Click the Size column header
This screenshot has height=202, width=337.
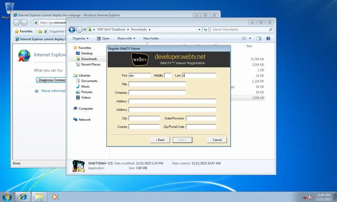tap(249, 46)
